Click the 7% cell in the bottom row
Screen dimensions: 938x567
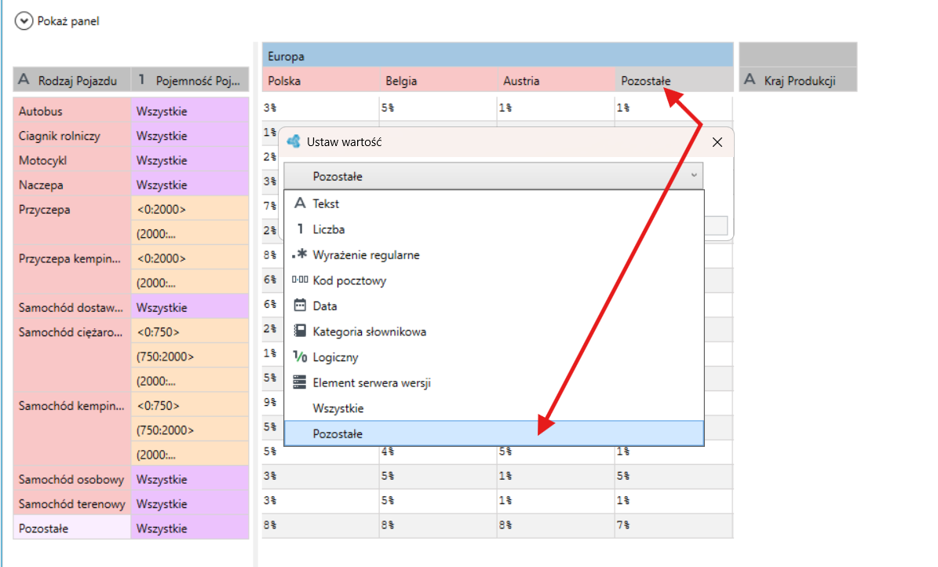point(674,525)
